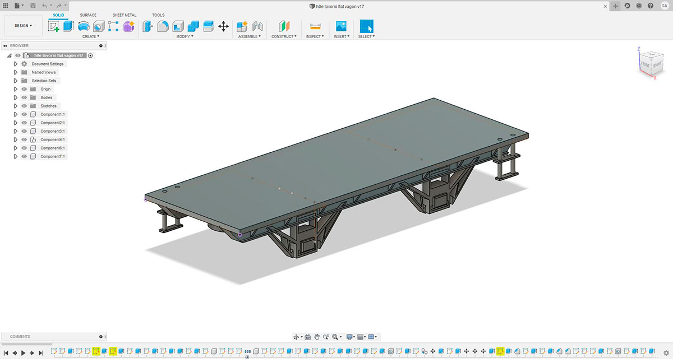Select the Revolve tool
The height and width of the screenshot is (359, 673).
pos(84,26)
